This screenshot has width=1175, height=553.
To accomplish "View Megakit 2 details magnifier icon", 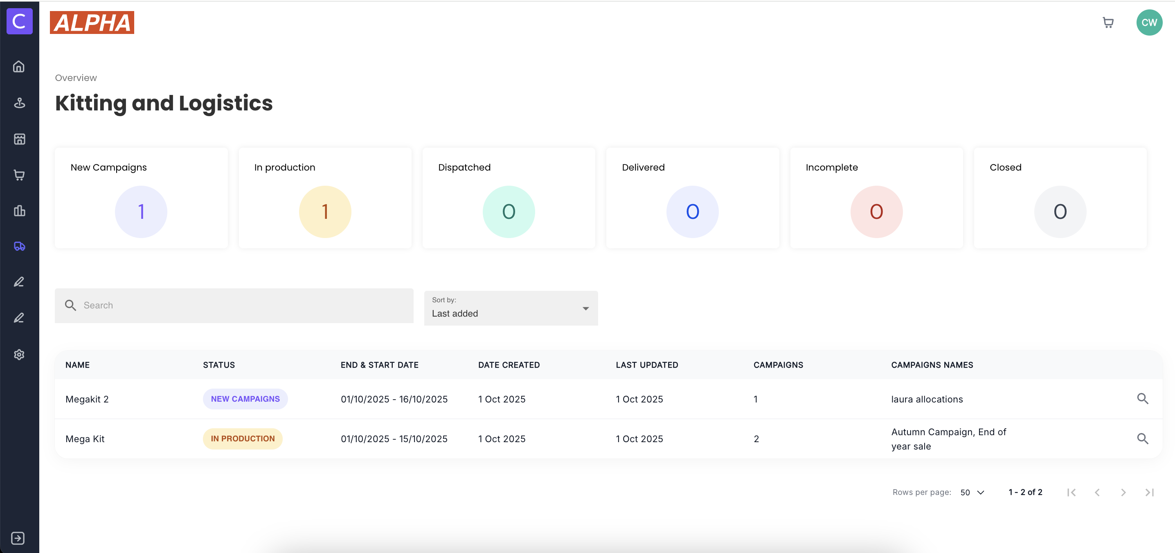I will tap(1143, 398).
